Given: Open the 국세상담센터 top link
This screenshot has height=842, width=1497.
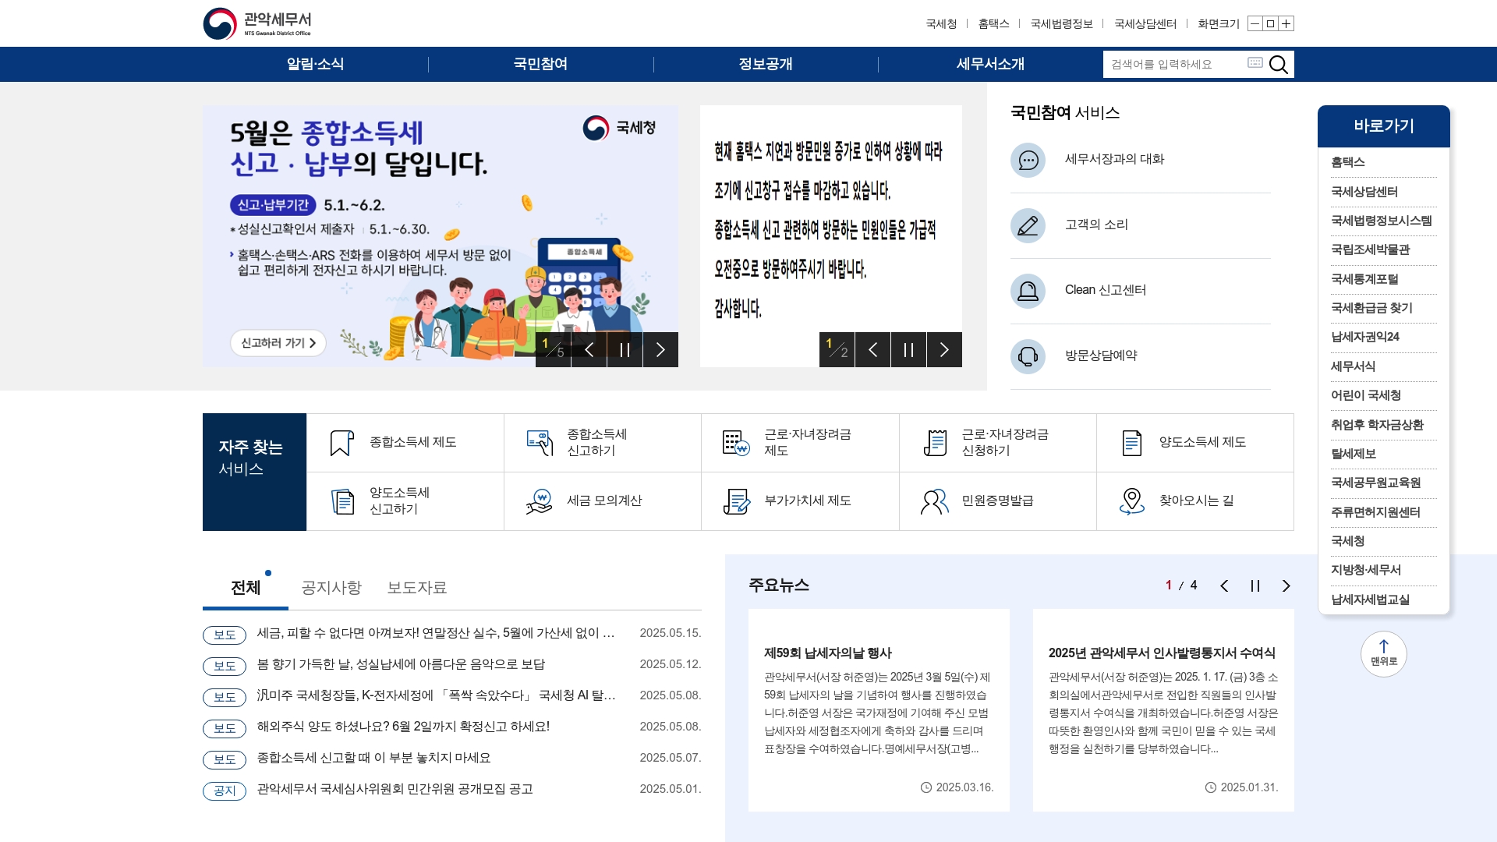Looking at the screenshot, I should click(x=1145, y=24).
